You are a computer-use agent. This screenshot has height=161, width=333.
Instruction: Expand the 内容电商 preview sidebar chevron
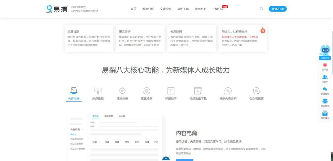click(82, 129)
